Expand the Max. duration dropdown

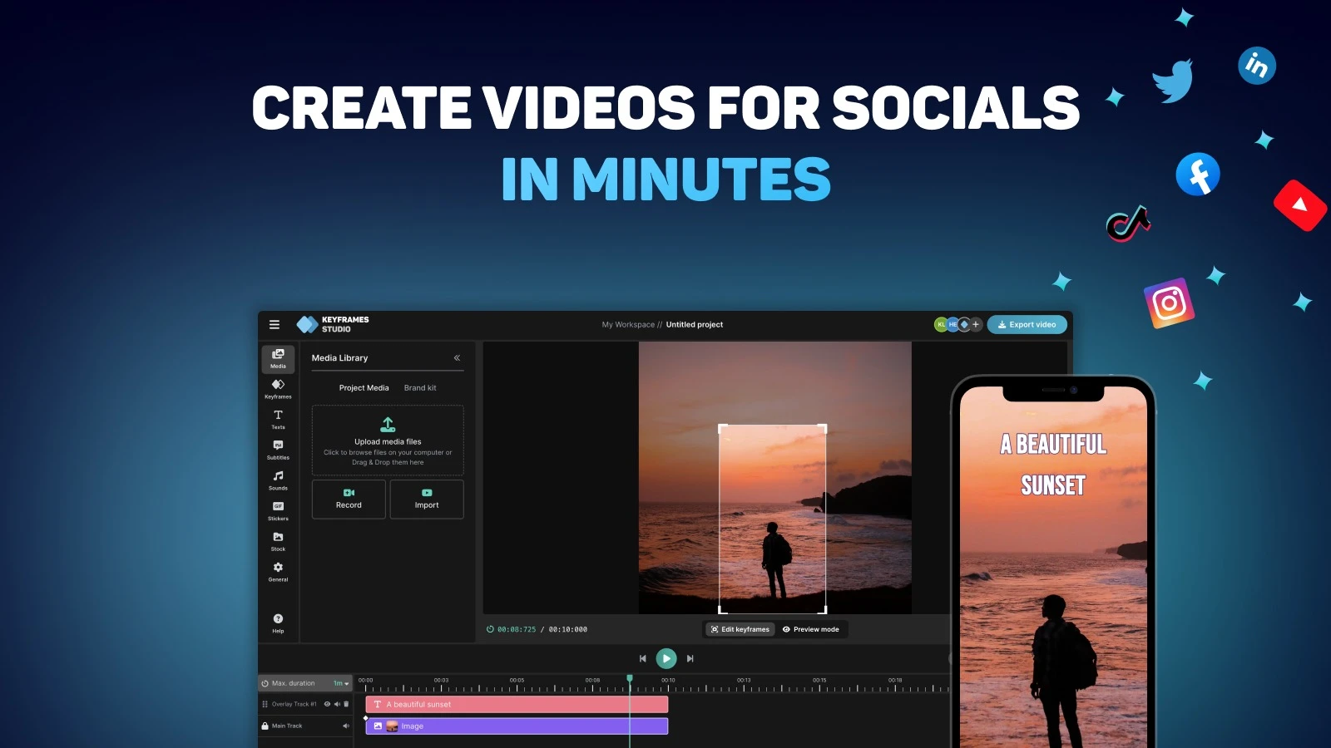[341, 683]
